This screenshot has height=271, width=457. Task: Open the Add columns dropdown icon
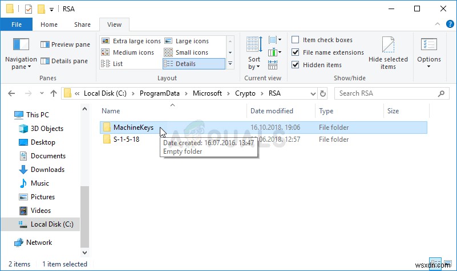(x=274, y=52)
